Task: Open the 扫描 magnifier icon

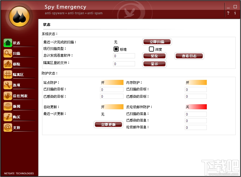Action: (x=8, y=53)
